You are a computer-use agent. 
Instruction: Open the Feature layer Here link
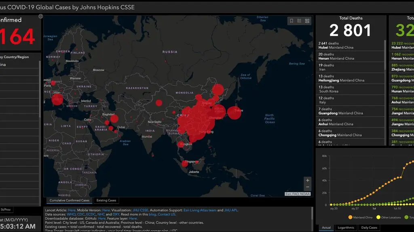tap(133, 219)
